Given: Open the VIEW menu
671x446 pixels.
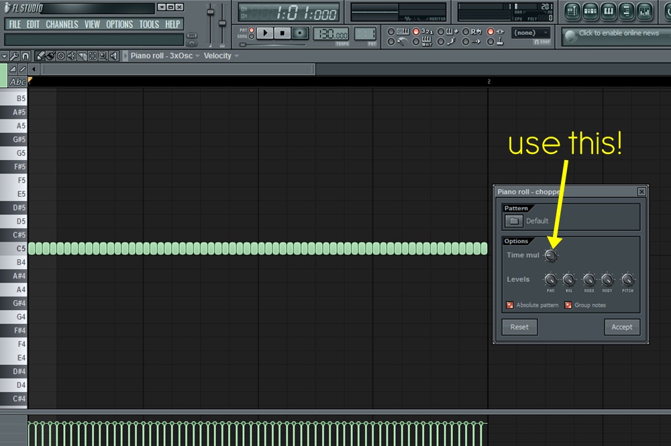Looking at the screenshot, I should (92, 24).
